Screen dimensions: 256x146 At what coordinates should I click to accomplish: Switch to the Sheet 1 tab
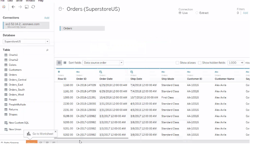coord(31,142)
